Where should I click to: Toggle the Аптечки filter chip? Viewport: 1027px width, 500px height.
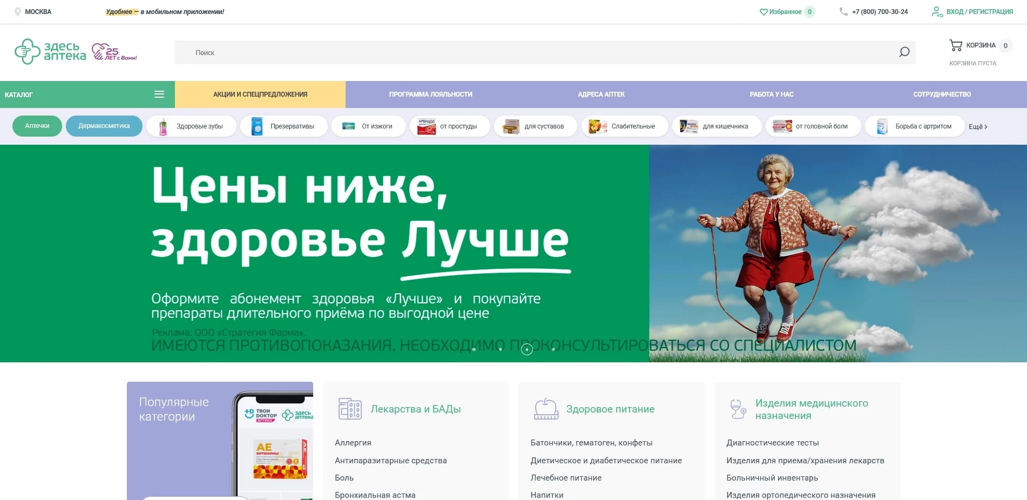(36, 126)
